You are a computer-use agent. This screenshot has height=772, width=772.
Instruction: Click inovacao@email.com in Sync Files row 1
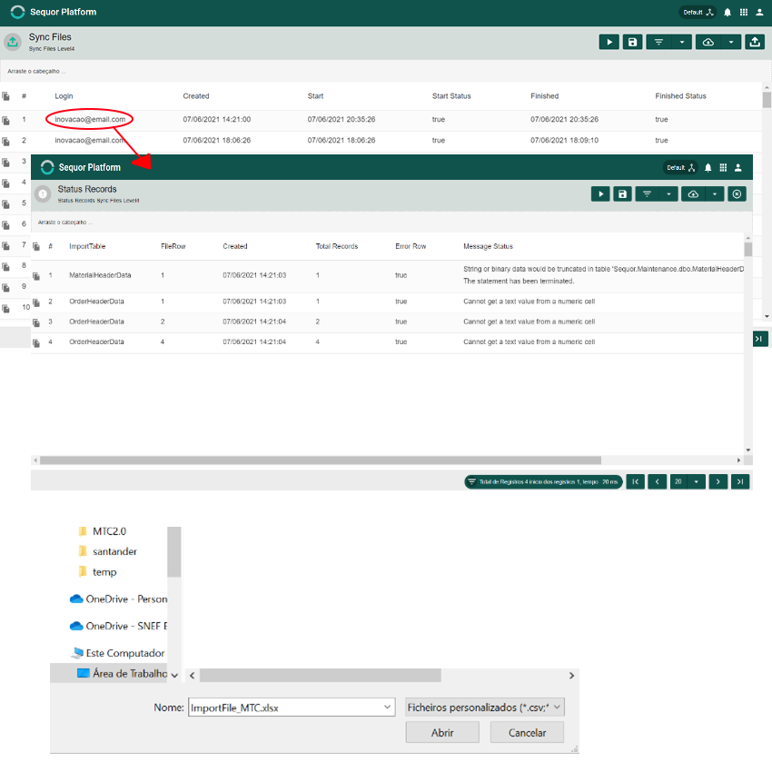coord(90,119)
